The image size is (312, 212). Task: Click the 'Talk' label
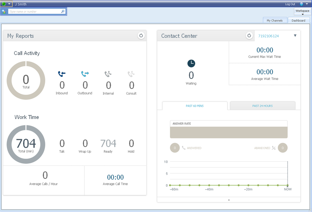point(62,151)
